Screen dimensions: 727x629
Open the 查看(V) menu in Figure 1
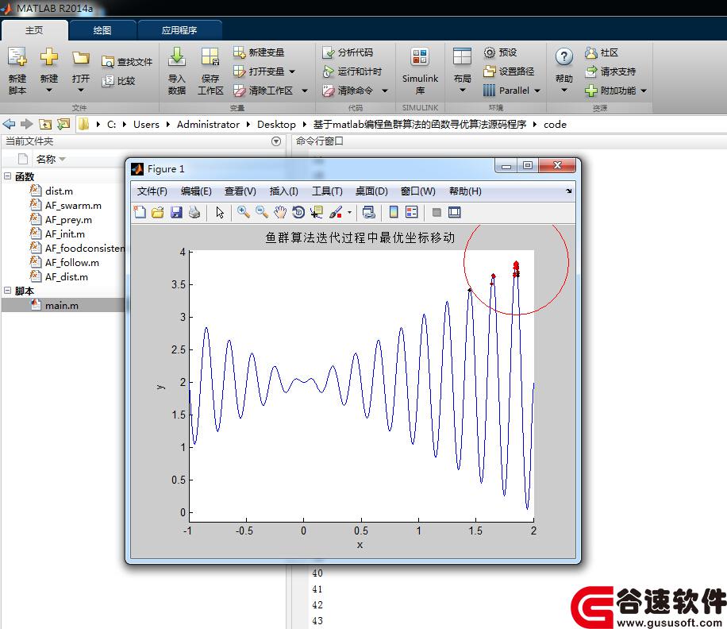tap(240, 191)
